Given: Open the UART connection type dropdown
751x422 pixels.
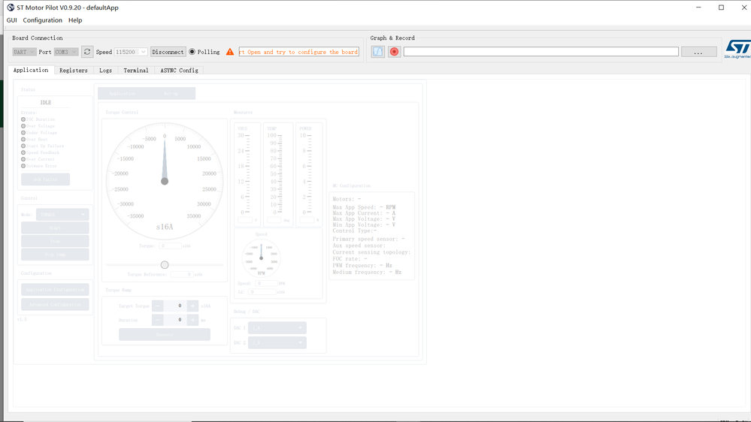Looking at the screenshot, I should (24, 52).
